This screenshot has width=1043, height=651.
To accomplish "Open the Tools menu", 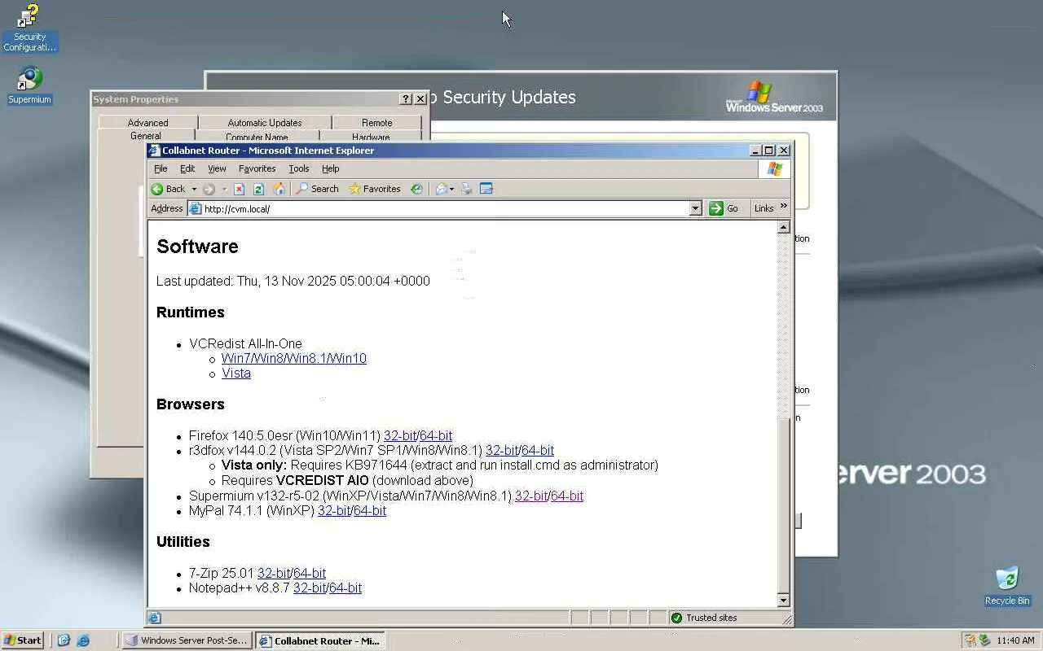I will [299, 168].
